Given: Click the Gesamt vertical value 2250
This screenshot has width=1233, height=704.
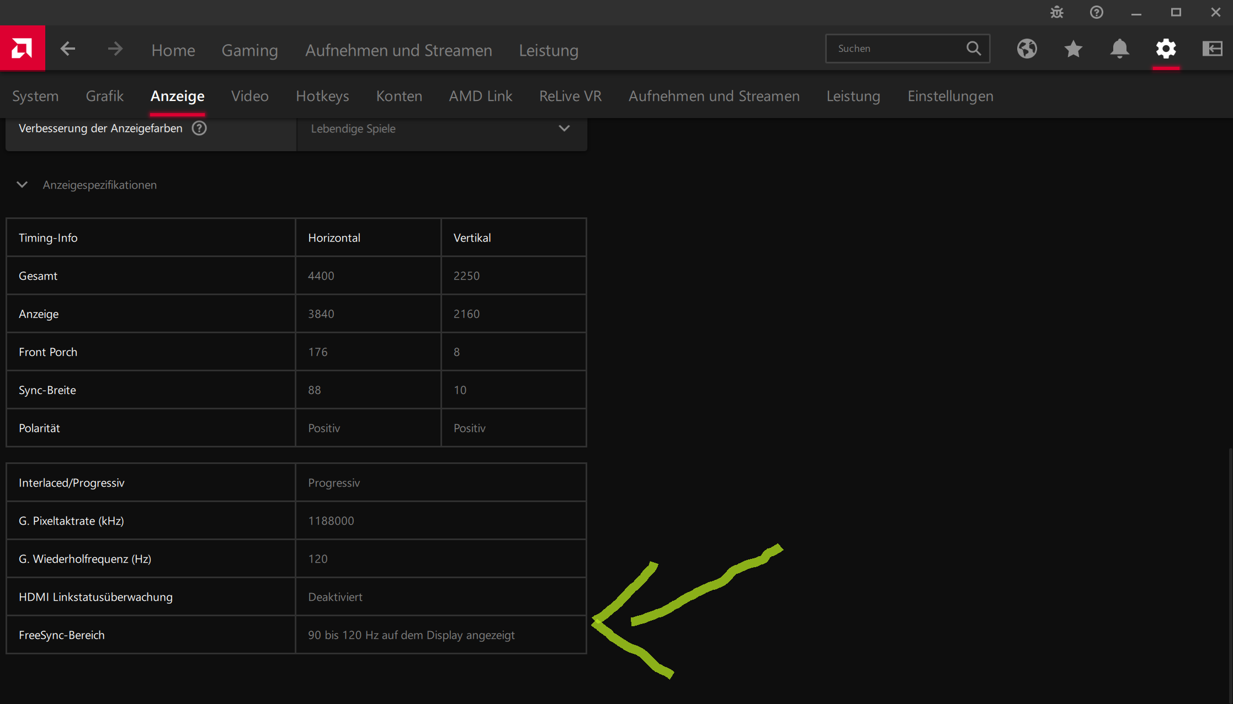Looking at the screenshot, I should [x=466, y=276].
